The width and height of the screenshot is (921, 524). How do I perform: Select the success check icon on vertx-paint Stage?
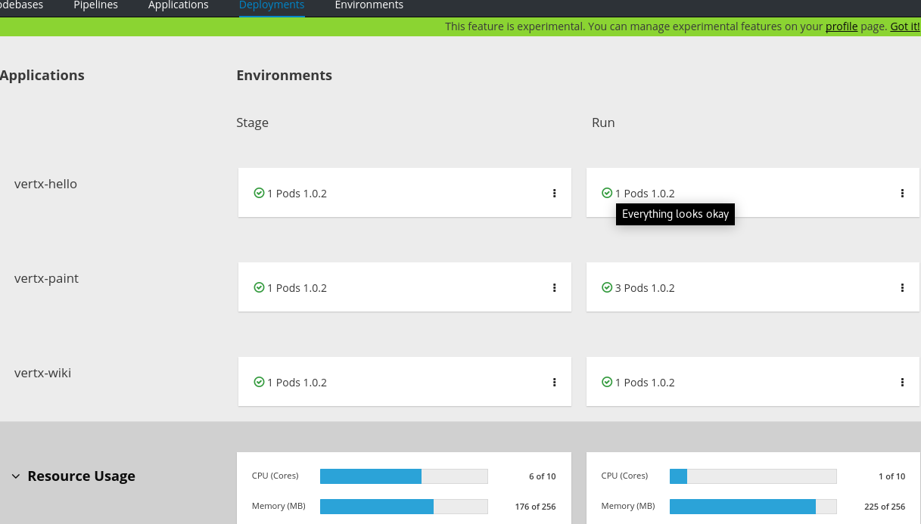point(258,287)
